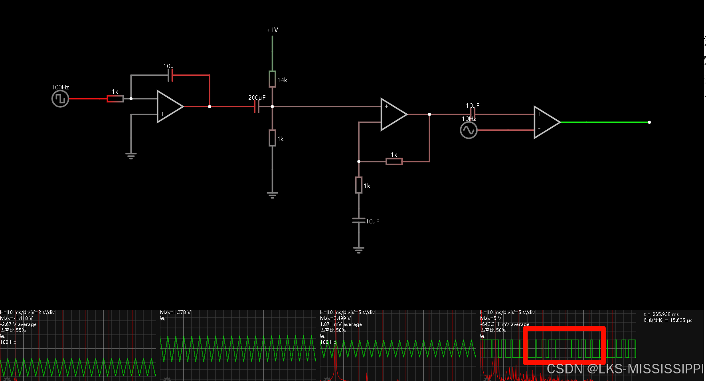Select the 1k resistor beside the 100Hz source
Screen dimensions: 706x381
point(115,99)
